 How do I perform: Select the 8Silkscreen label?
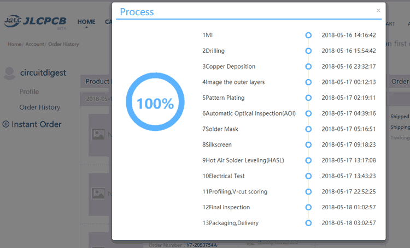click(217, 145)
